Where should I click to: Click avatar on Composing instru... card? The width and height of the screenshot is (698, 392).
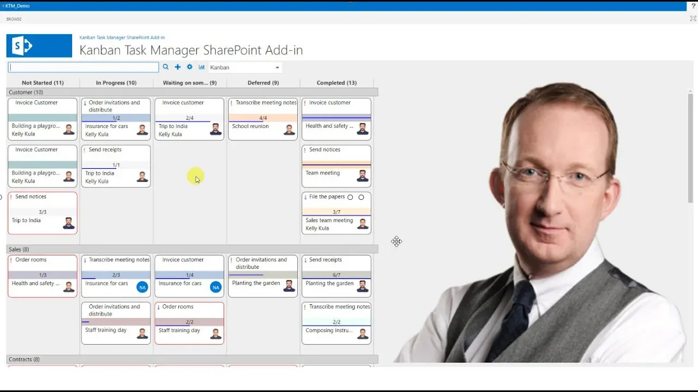[363, 333]
